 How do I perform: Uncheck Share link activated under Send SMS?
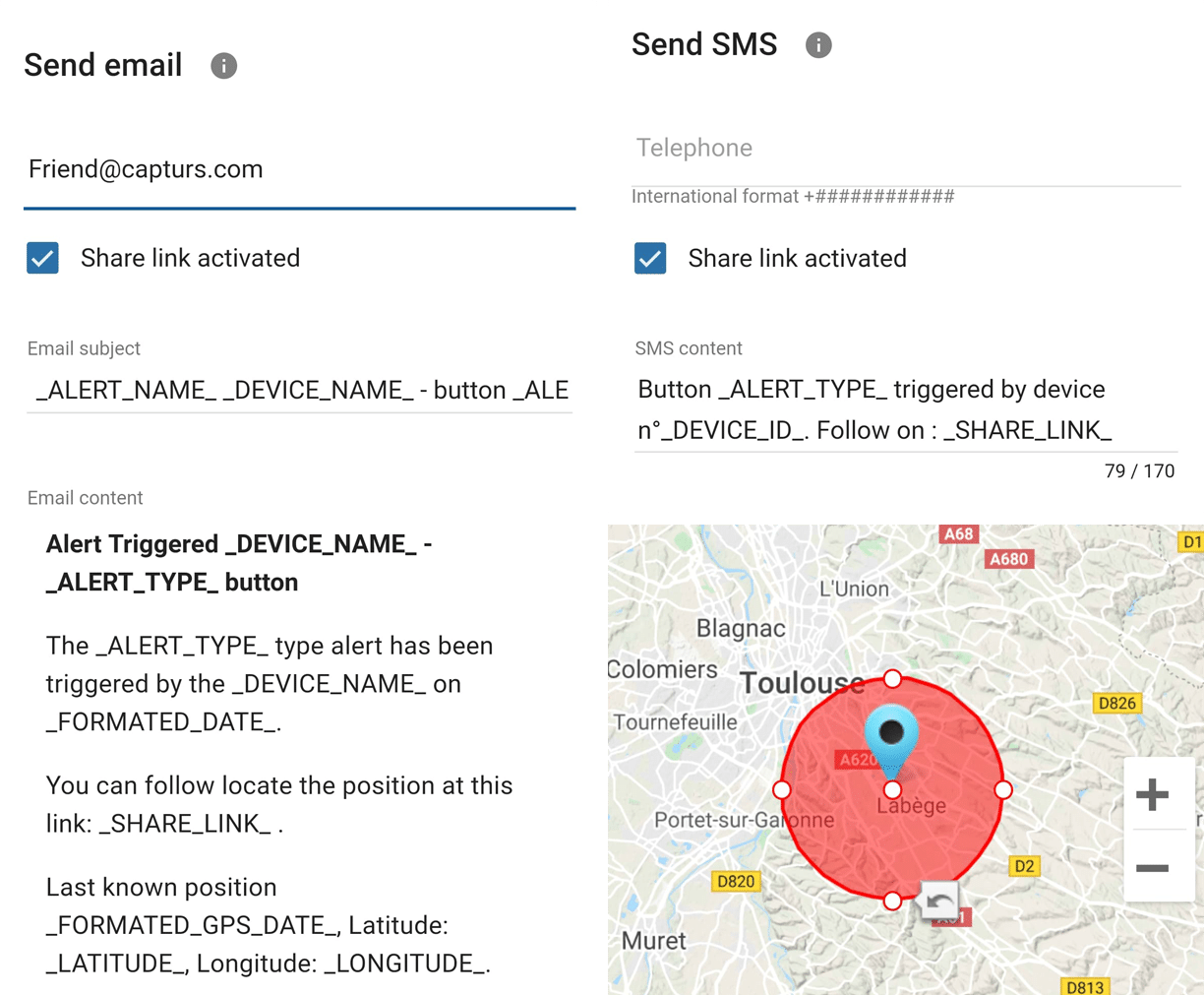(x=650, y=258)
